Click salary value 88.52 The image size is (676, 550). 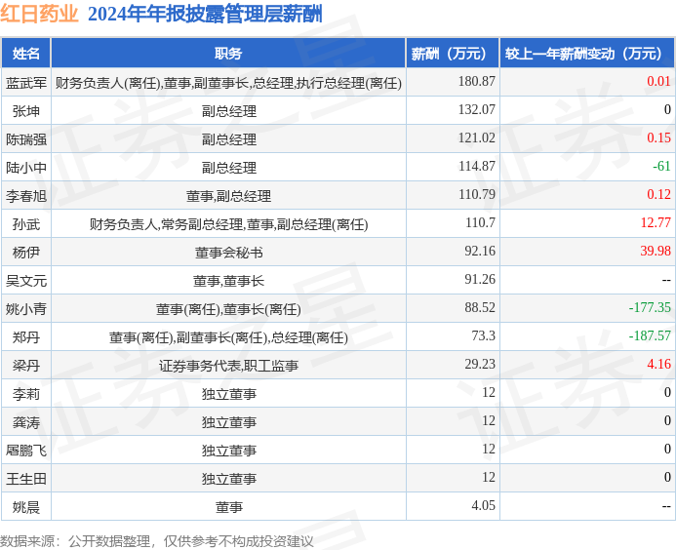480,307
